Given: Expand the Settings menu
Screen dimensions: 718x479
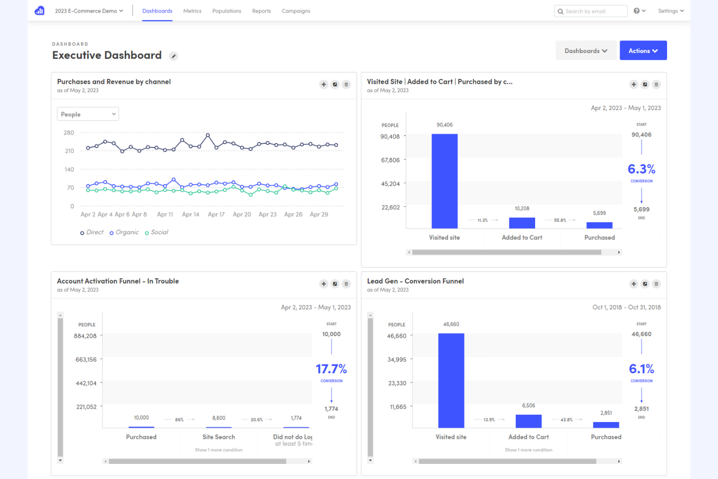Looking at the screenshot, I should [x=670, y=10].
